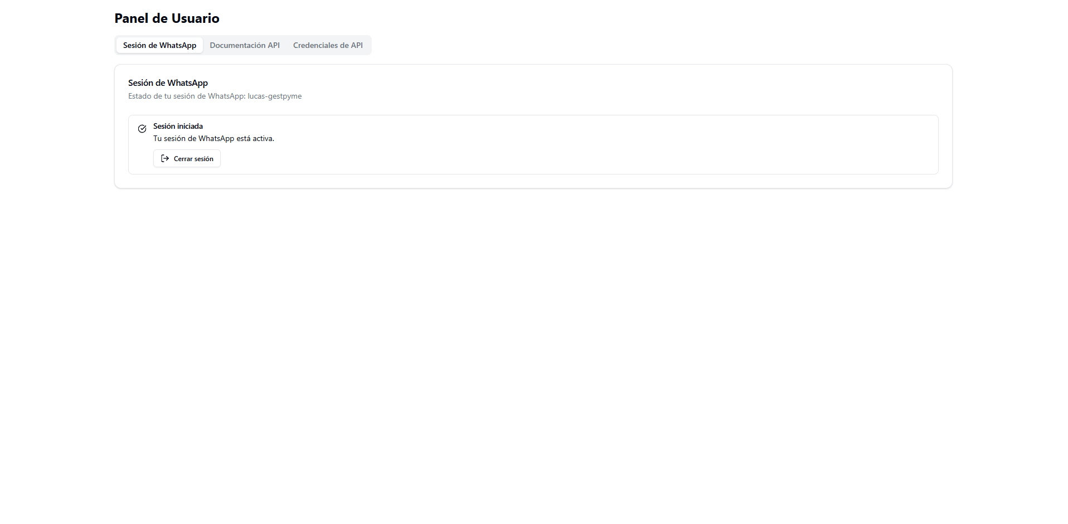Open the Credenciales de API tab
1068x524 pixels.
pos(328,45)
